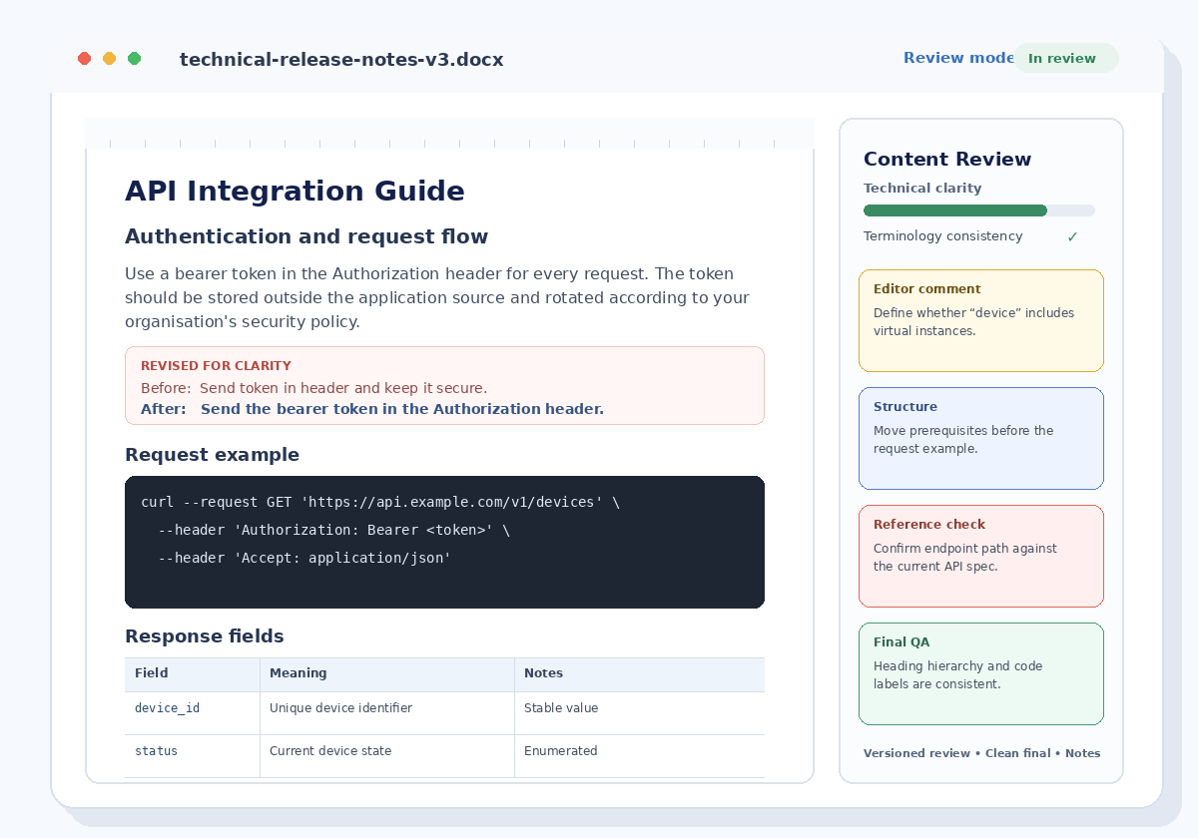Click the API Integration Guide heading
Image resolution: width=1198 pixels, height=838 pixels.
(x=295, y=192)
